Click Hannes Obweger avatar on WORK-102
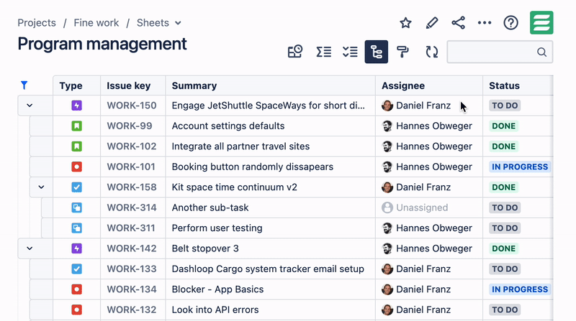576x321 pixels. point(387,146)
